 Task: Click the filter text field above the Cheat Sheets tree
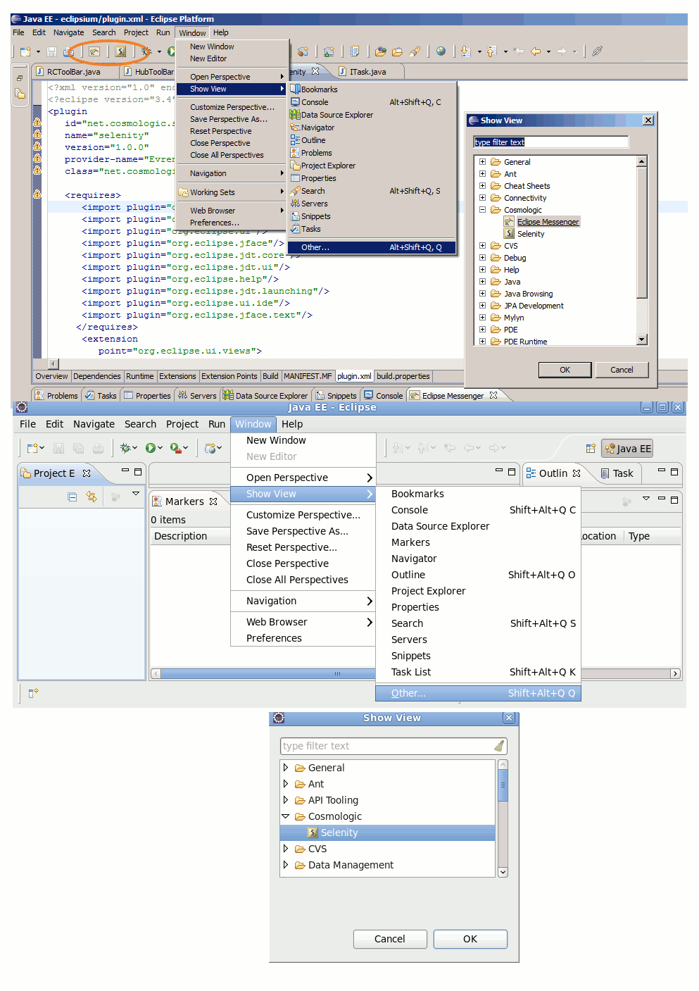(x=551, y=142)
